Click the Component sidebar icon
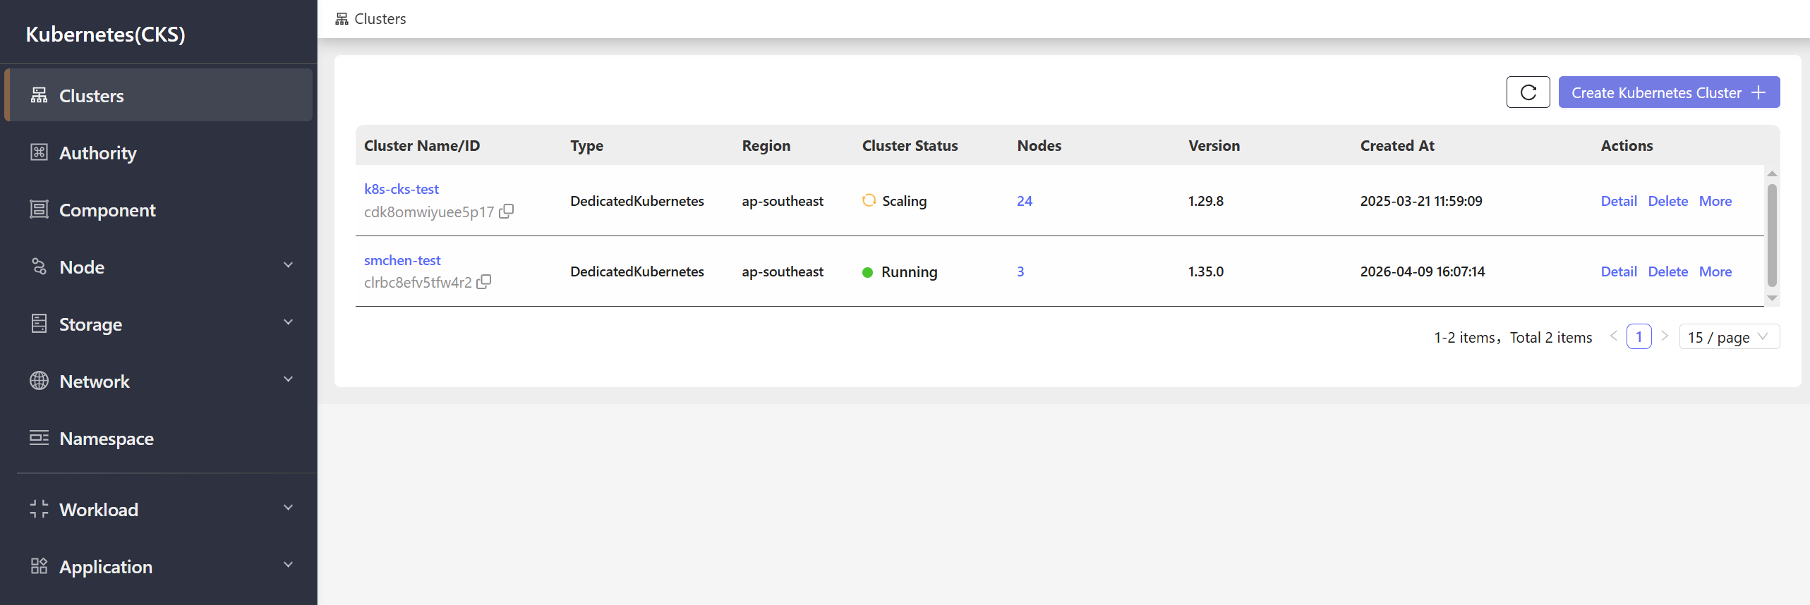Viewport: 1810px width, 605px height. click(x=39, y=209)
